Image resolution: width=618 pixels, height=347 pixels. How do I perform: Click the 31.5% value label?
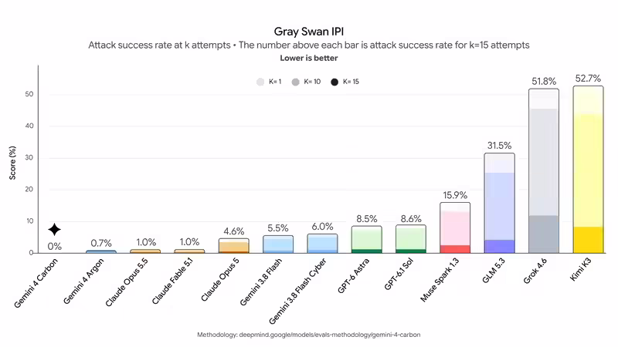(x=499, y=146)
